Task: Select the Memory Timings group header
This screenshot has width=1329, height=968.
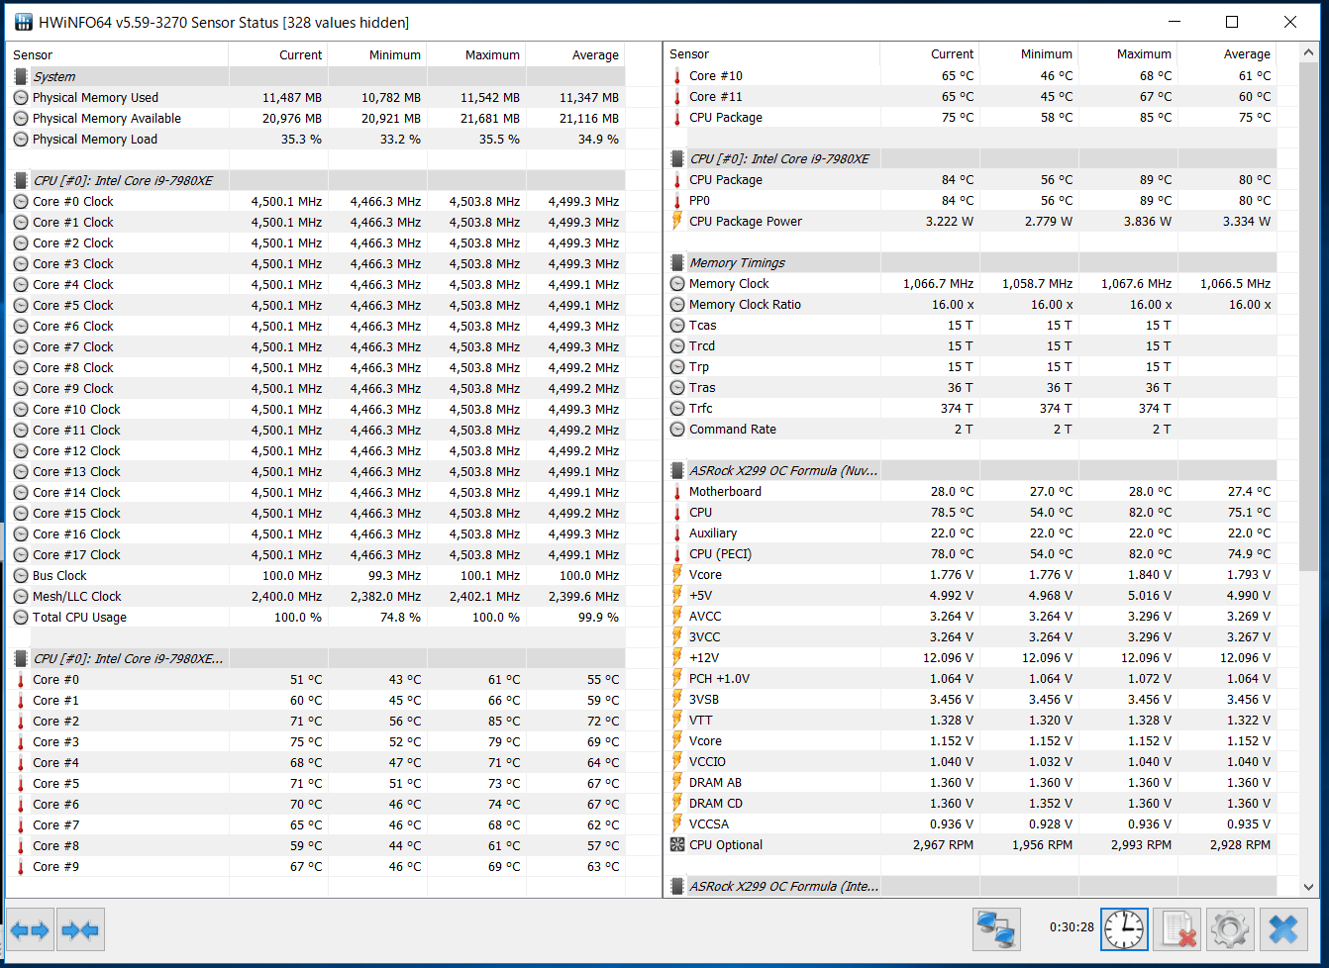Action: (971, 262)
